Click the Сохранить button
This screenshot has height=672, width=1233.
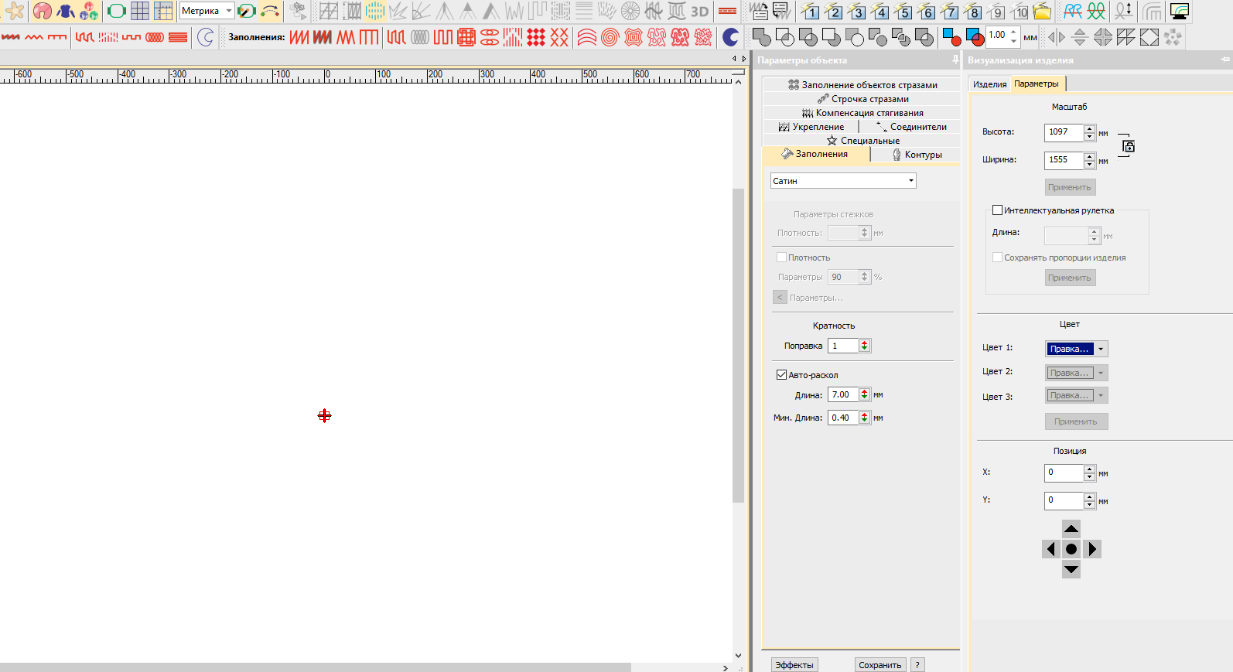point(879,665)
